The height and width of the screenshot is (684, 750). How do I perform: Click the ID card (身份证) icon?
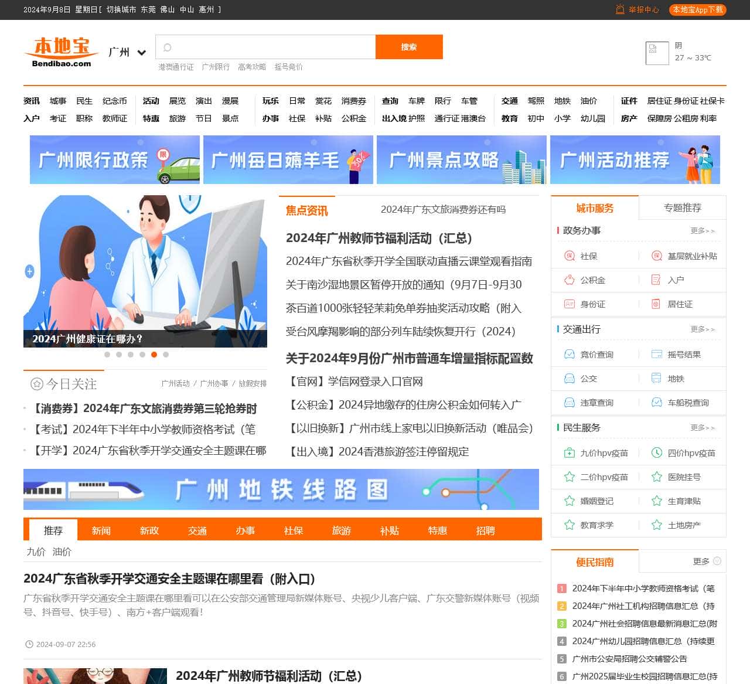point(569,304)
